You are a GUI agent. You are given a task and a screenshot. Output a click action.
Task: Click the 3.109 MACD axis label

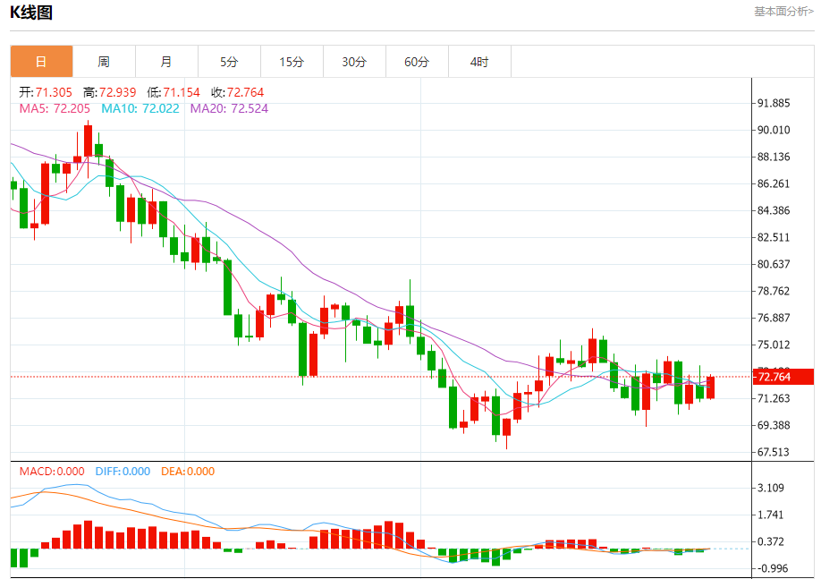[x=771, y=488]
